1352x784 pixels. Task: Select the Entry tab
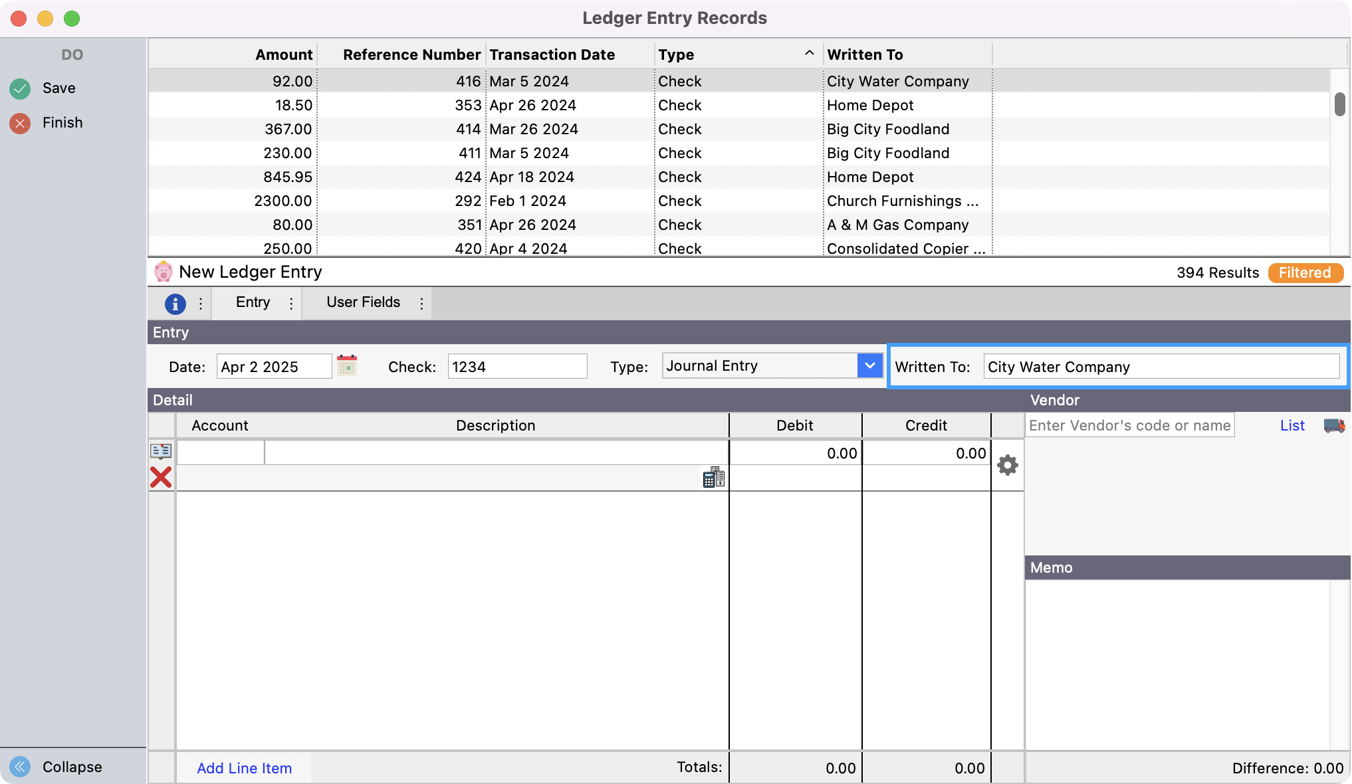[253, 302]
